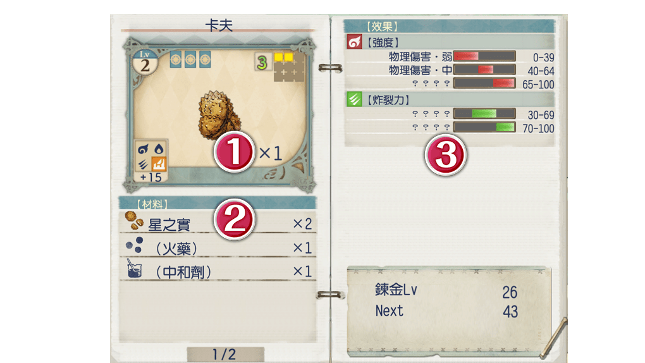The height and width of the screenshot is (363, 645).
Task: Select the 物理傷害・中 effect bar
Action: pos(484,70)
